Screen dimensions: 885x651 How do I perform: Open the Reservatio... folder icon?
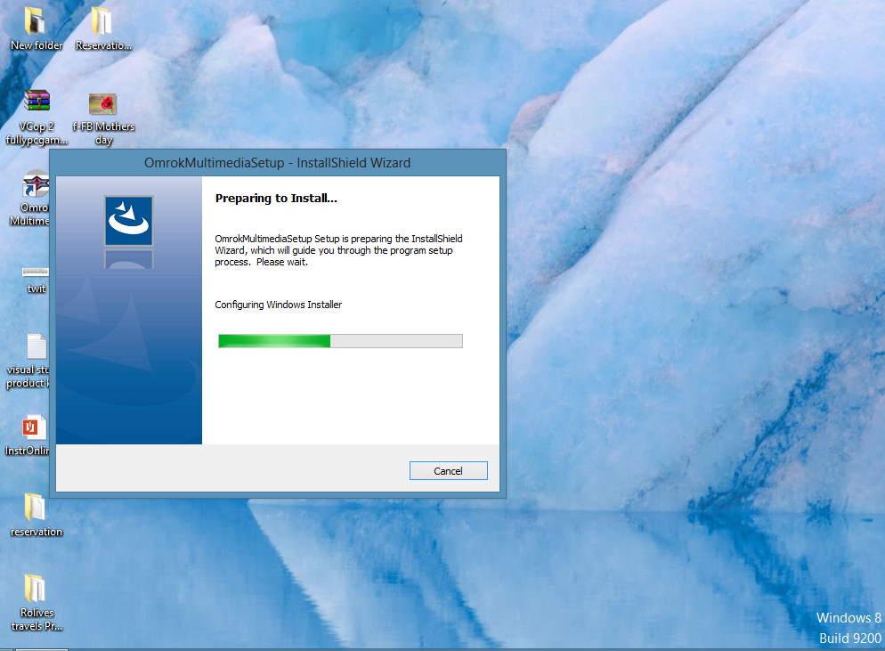pos(103,28)
